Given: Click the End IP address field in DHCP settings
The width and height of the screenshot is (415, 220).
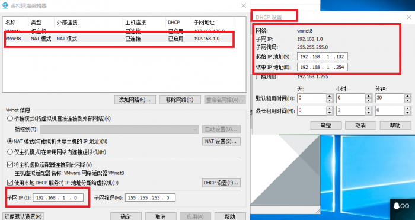Looking at the screenshot, I should pyautogui.click(x=323, y=67).
